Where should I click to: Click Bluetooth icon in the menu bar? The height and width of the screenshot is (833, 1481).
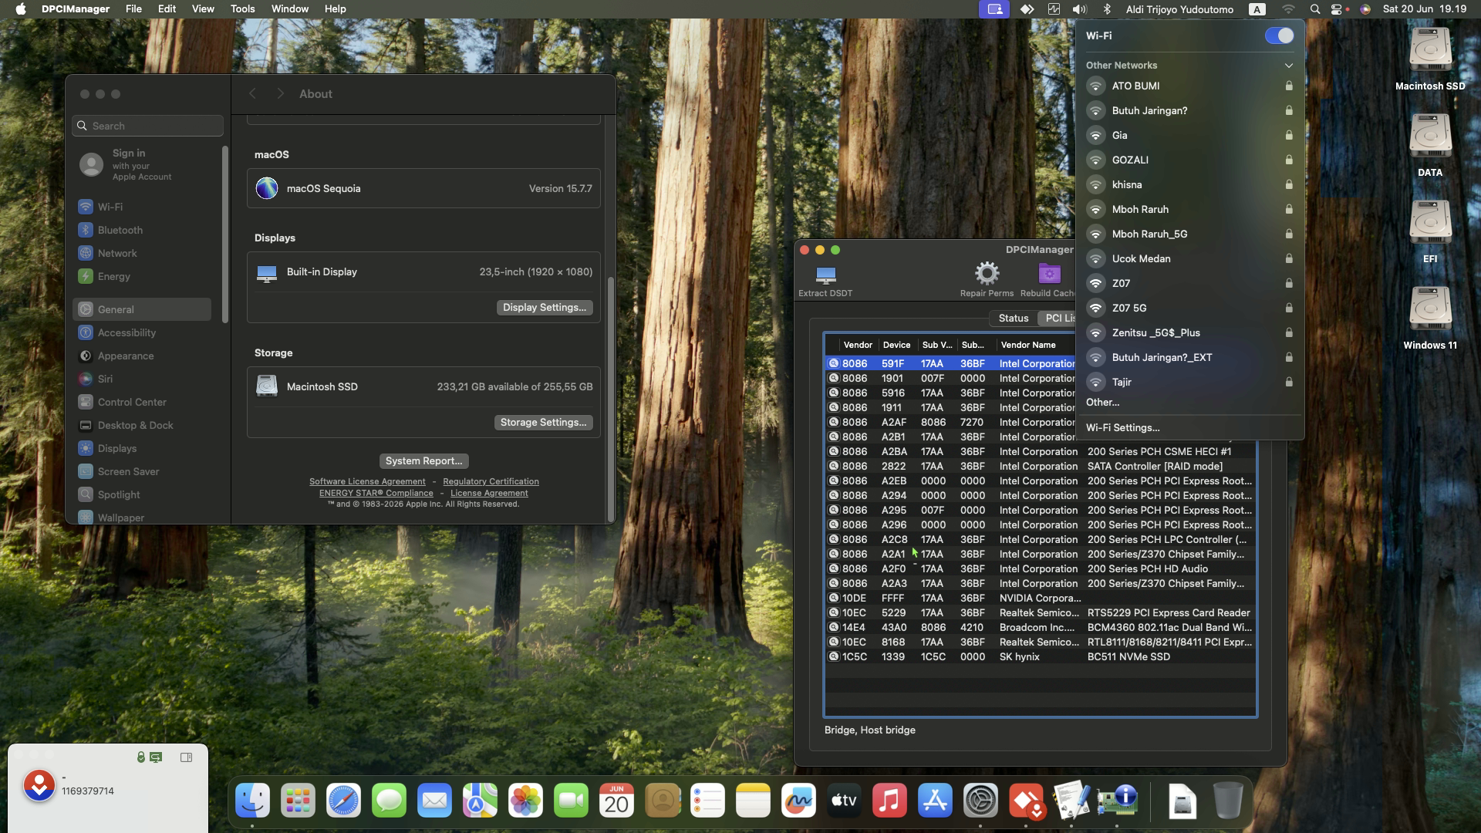[x=1107, y=9]
